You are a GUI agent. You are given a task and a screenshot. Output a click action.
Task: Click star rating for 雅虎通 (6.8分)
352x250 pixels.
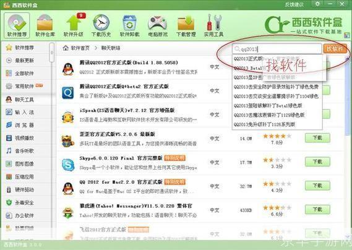tap(277, 208)
